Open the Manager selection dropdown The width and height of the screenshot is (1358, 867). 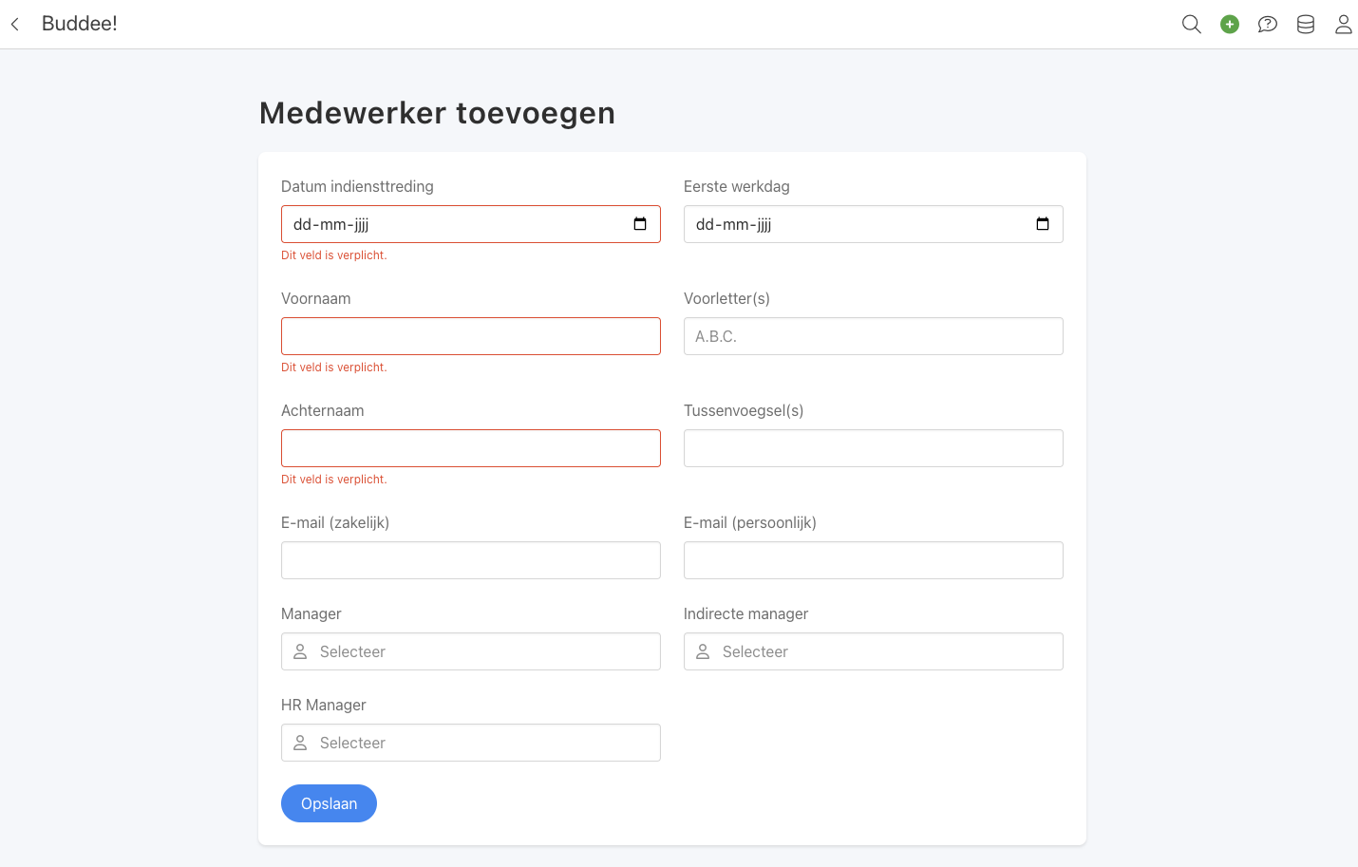click(471, 651)
